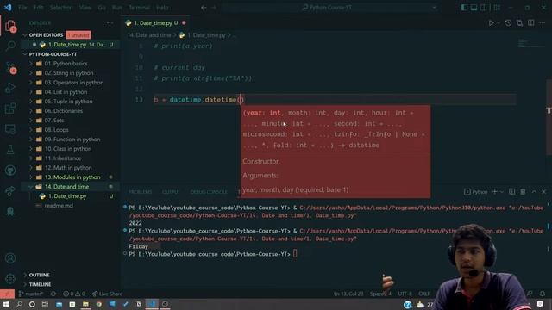Open the Manage gear icon
The width and height of the screenshot is (552, 310).
pos(10,279)
